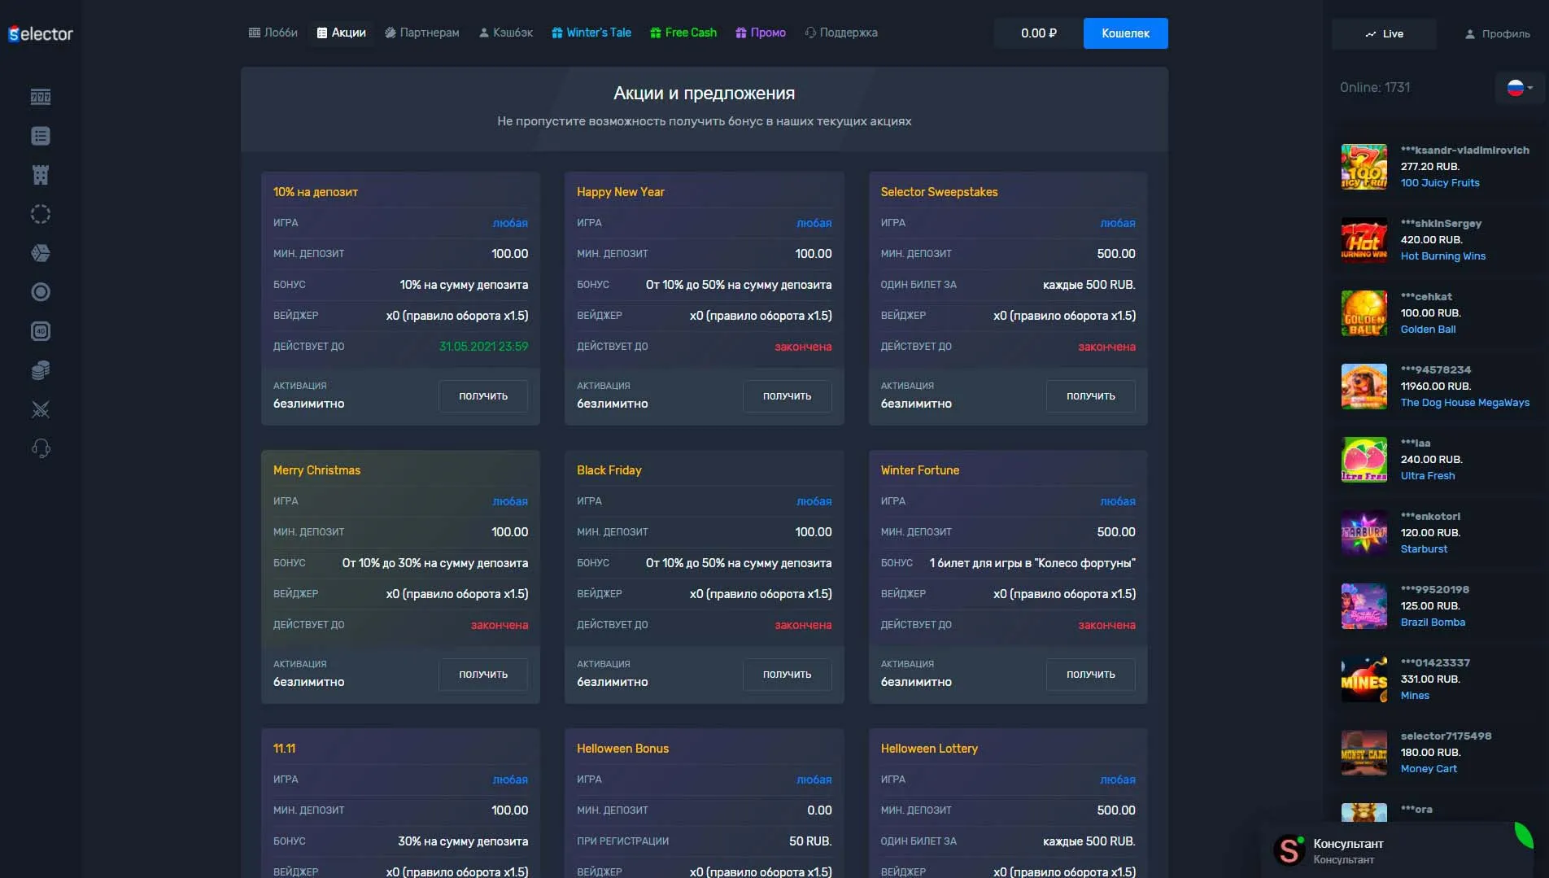Click the Helloween Lottery card title
Screen dimensions: 1549x878
[x=929, y=749]
